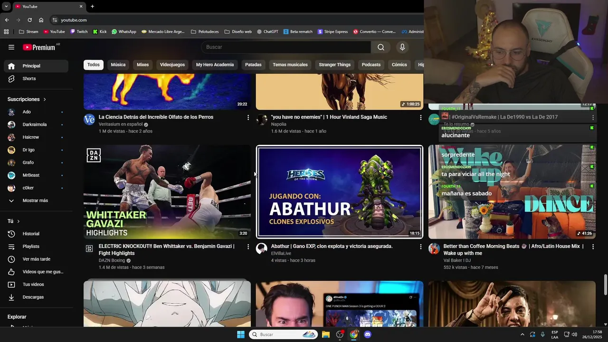Select the My Hero Academia chip
Viewport: 608px width, 342px height.
(x=215, y=65)
